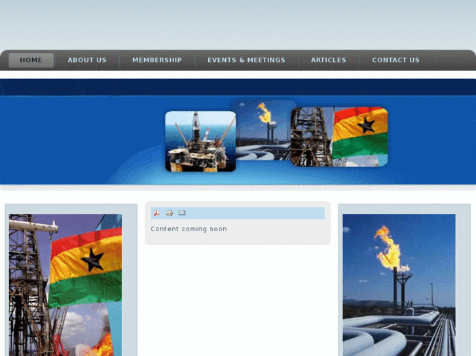Click the Ghana flag derrick banner image
The image size is (476, 356).
point(339,137)
